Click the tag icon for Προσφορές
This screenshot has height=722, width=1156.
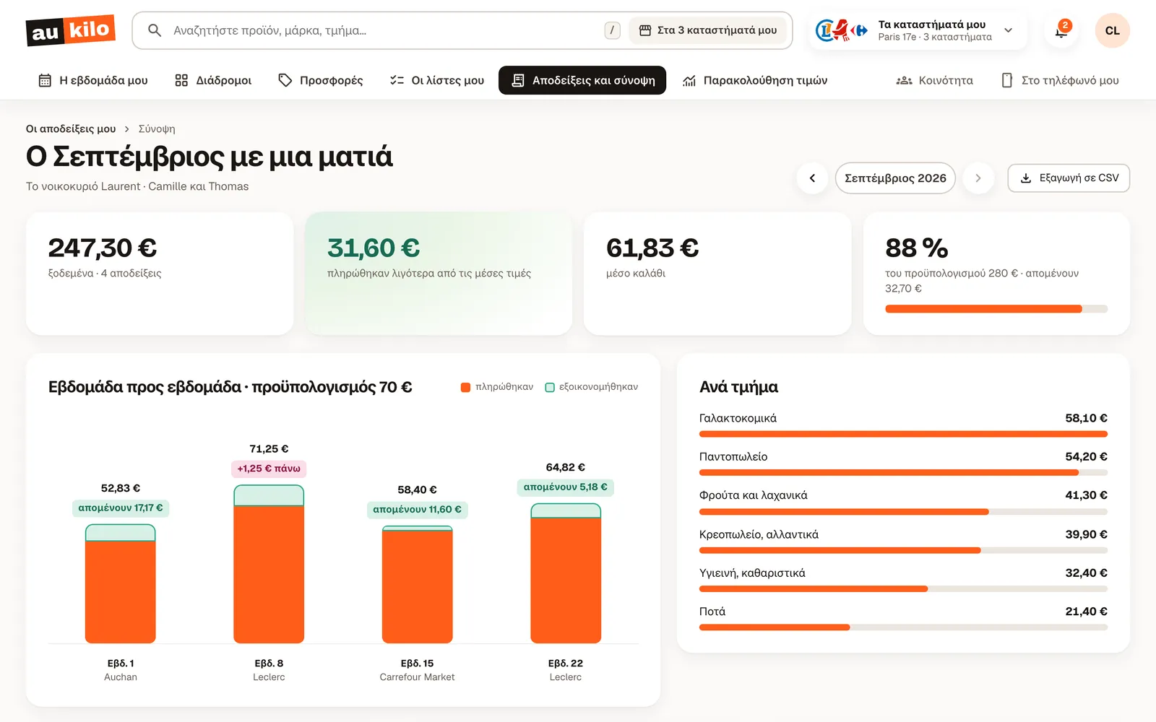pyautogui.click(x=285, y=80)
